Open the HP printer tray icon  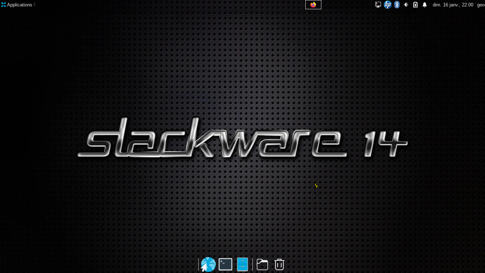[x=388, y=5]
